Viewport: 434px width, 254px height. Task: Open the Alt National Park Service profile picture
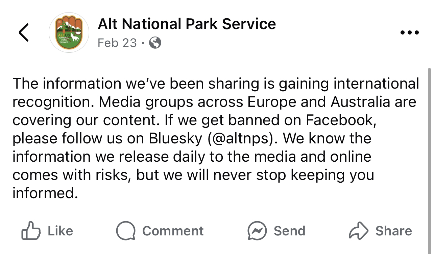69,32
